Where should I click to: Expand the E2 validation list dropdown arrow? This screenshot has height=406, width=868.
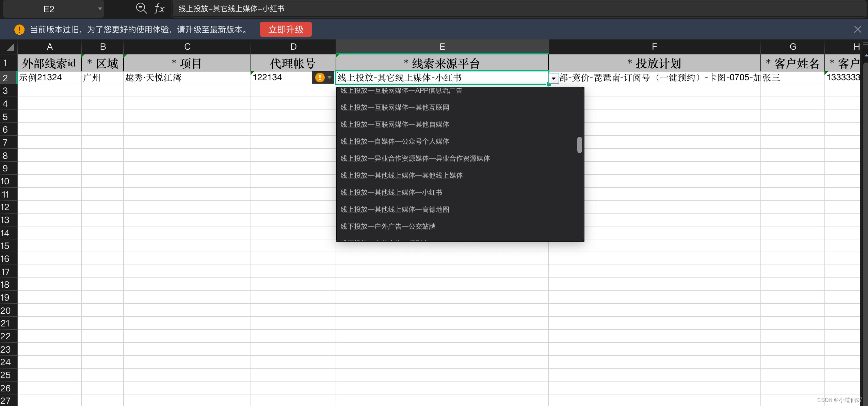[x=553, y=78]
